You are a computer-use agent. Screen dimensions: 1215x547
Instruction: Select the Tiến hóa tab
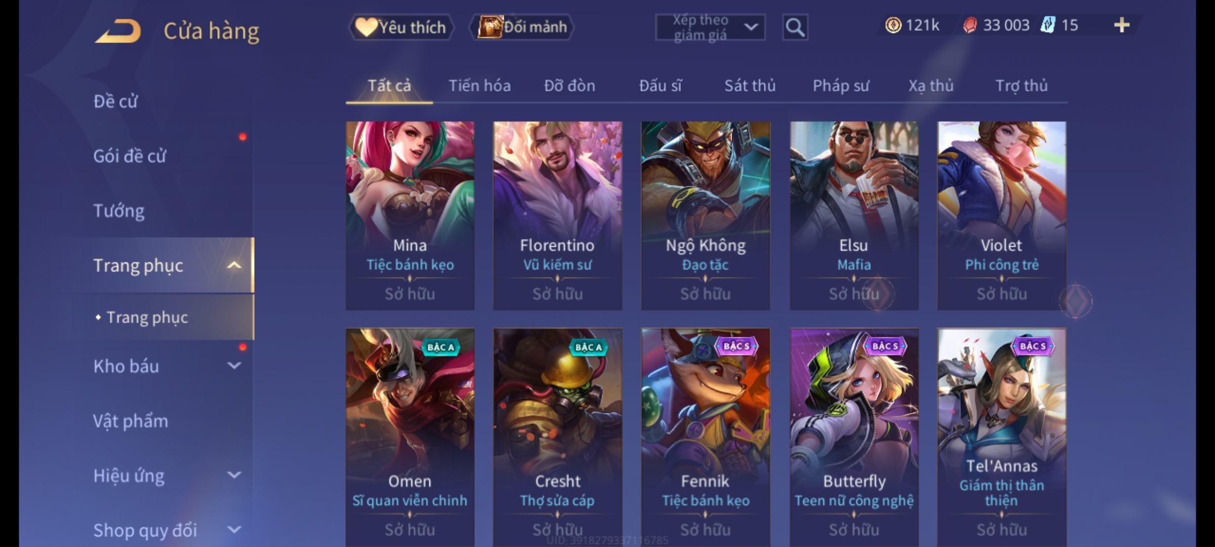click(x=479, y=86)
